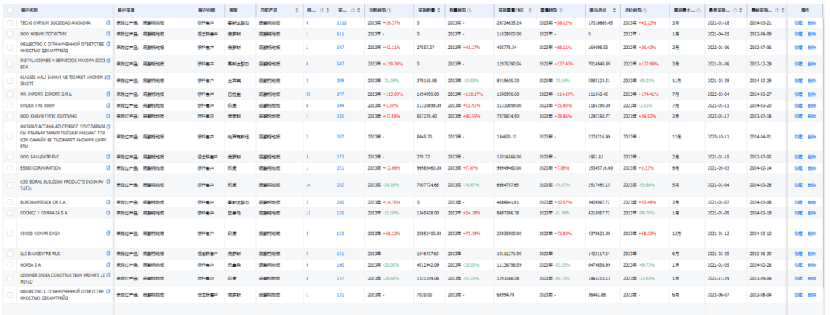830x315 pixels.
Task: Open info icon in 数量趋势 column header
Action: coord(469,10)
